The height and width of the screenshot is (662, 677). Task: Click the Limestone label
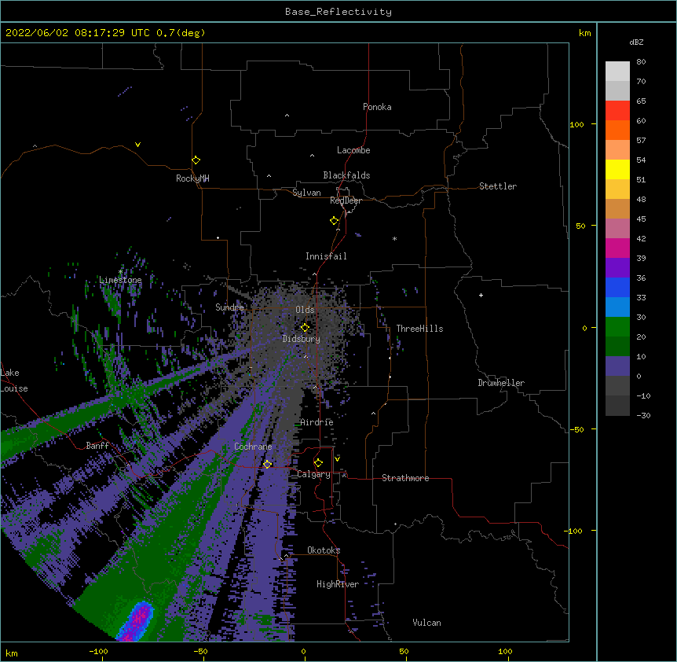120,280
